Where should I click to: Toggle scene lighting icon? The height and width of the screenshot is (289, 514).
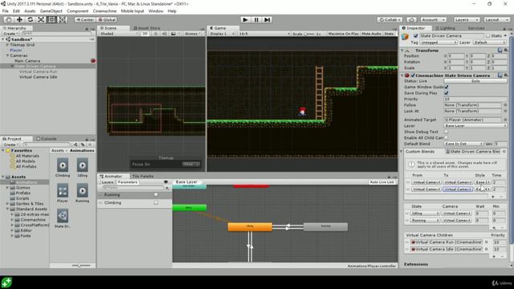point(156,34)
